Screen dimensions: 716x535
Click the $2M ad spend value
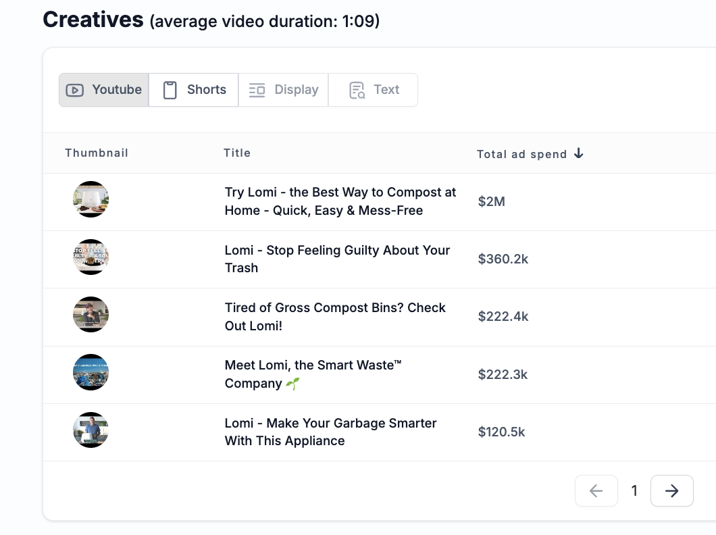coord(491,201)
